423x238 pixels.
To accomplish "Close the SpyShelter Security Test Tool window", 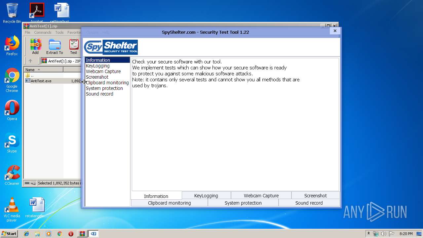I will 335,31.
